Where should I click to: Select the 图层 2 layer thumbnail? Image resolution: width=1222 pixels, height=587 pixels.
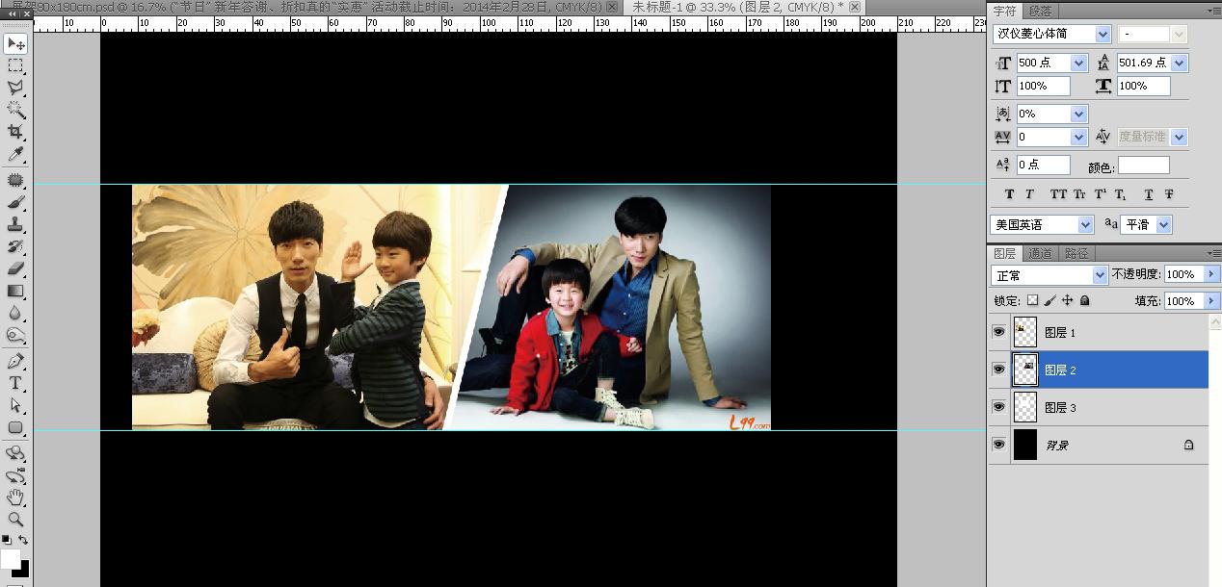point(1025,370)
